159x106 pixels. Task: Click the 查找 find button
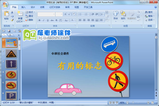(x=149, y=12)
